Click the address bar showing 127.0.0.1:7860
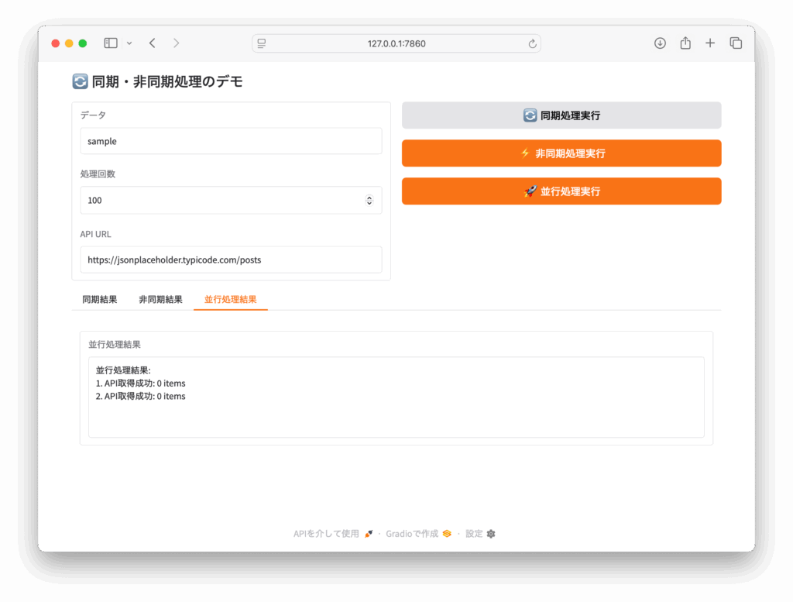Image resolution: width=793 pixels, height=602 pixels. [x=396, y=44]
